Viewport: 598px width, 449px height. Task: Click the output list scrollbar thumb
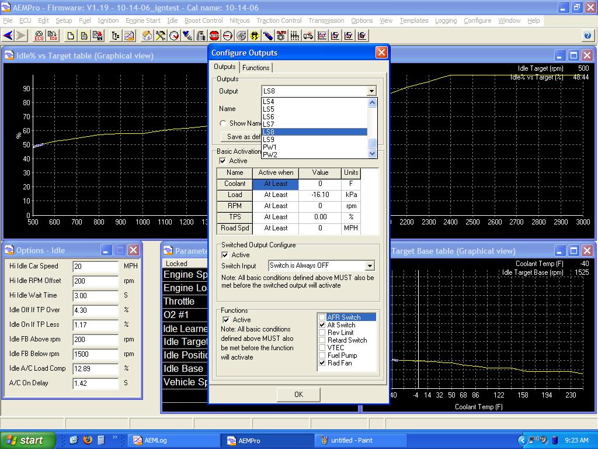[x=372, y=143]
